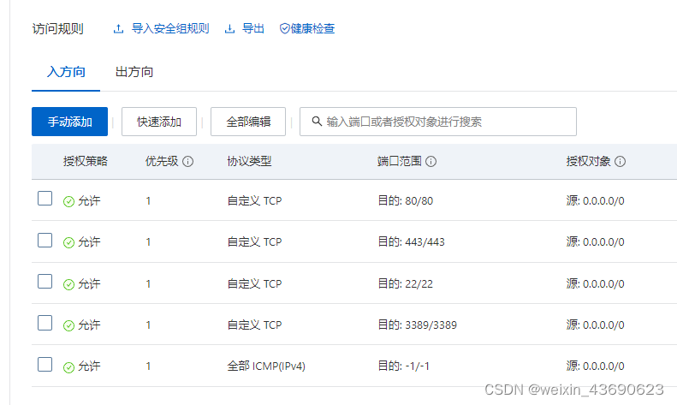Click the 授权策略 column header
Viewport: 677px width, 405px height.
[86, 162]
